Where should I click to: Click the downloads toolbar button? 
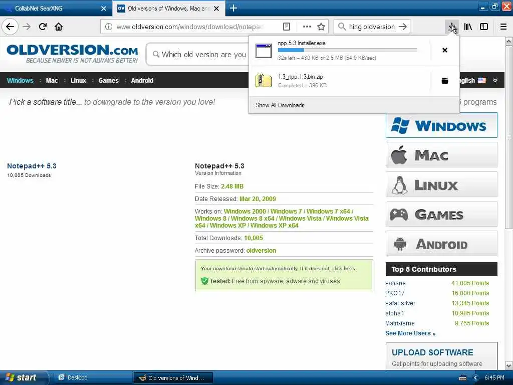[452, 27]
